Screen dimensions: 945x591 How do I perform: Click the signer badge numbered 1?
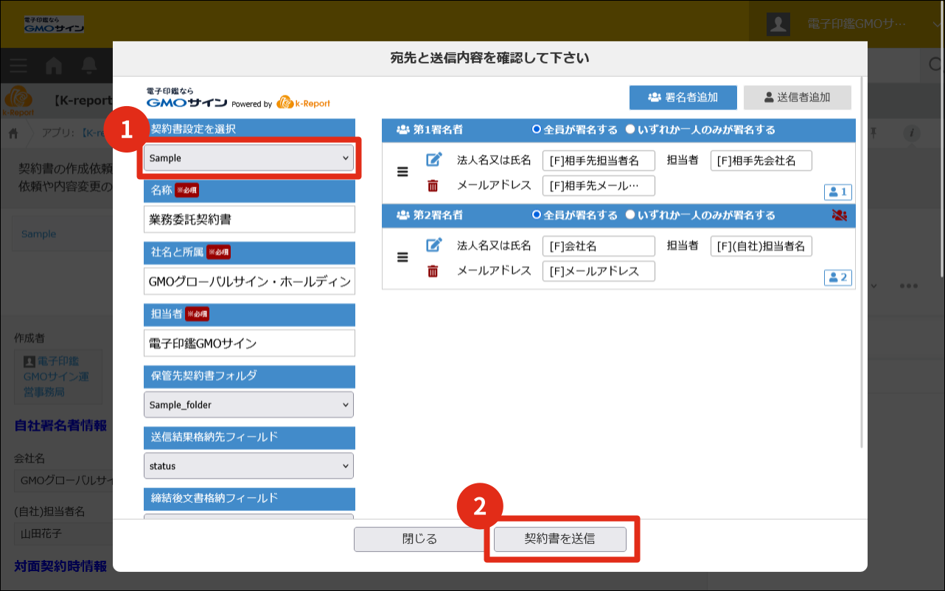coord(838,192)
